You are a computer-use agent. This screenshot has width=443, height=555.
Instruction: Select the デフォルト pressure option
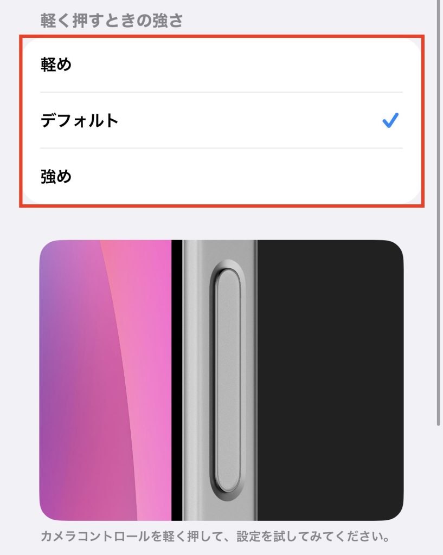pos(222,120)
